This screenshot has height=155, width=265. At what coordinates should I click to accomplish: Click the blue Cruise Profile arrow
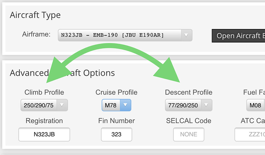tap(125, 105)
